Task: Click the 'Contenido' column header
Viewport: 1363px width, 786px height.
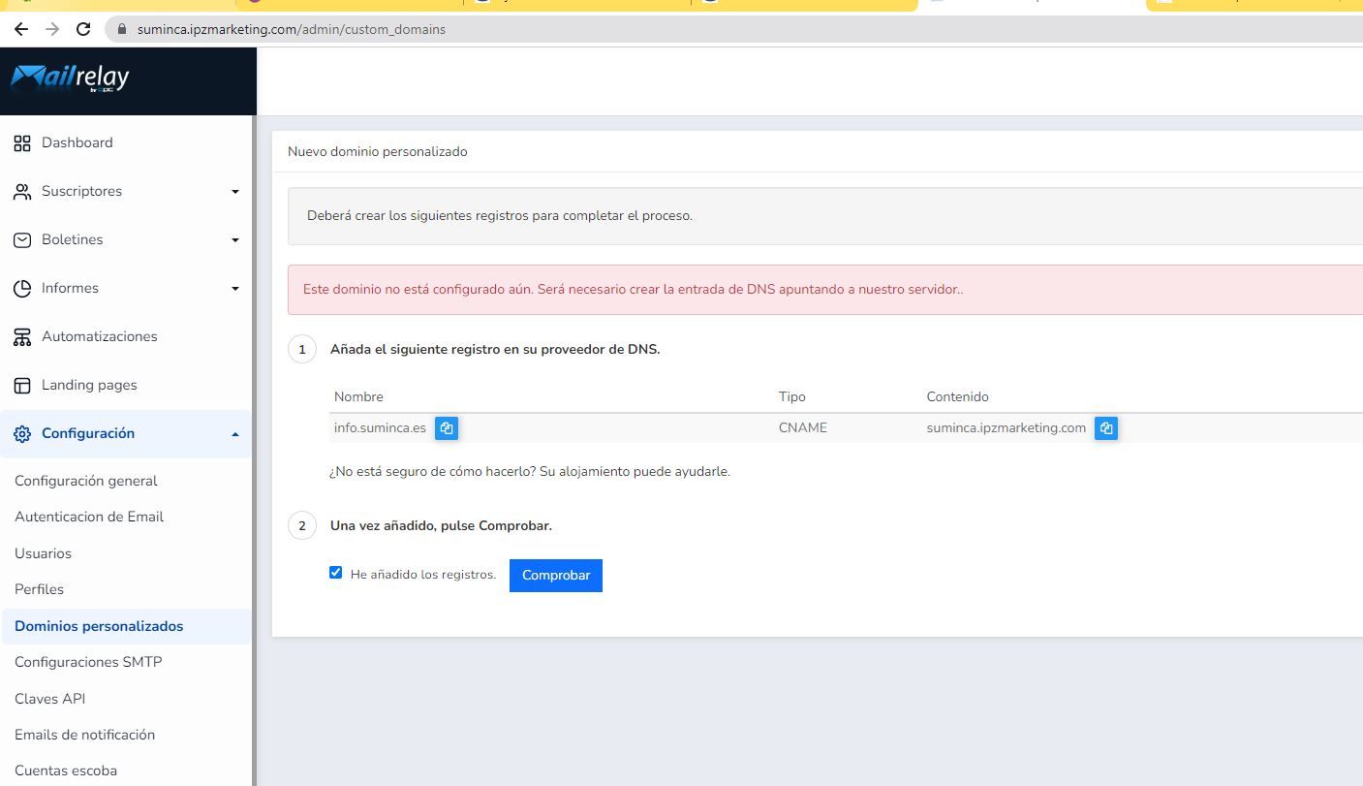Action: 957,396
